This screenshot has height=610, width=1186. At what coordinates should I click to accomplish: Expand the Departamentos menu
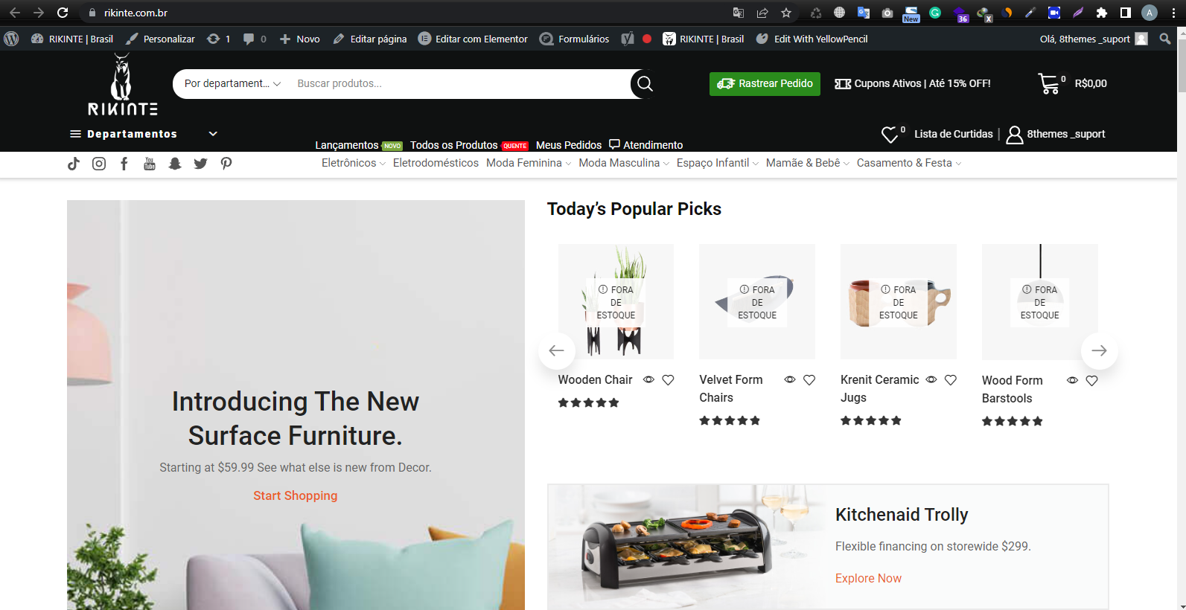143,134
